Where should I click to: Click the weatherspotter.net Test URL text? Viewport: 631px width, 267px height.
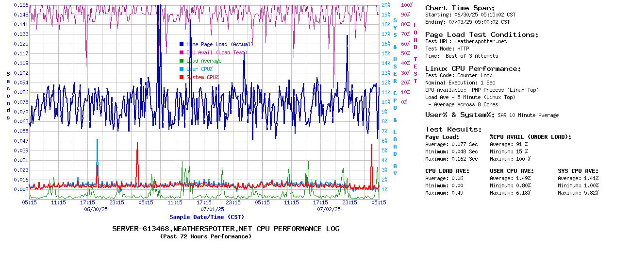[480, 42]
